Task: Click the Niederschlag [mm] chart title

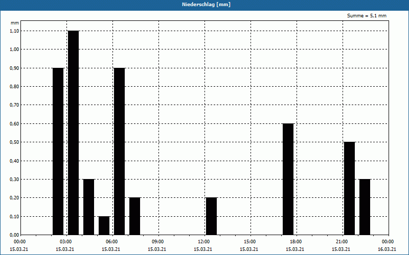Action: pyautogui.click(x=206, y=5)
